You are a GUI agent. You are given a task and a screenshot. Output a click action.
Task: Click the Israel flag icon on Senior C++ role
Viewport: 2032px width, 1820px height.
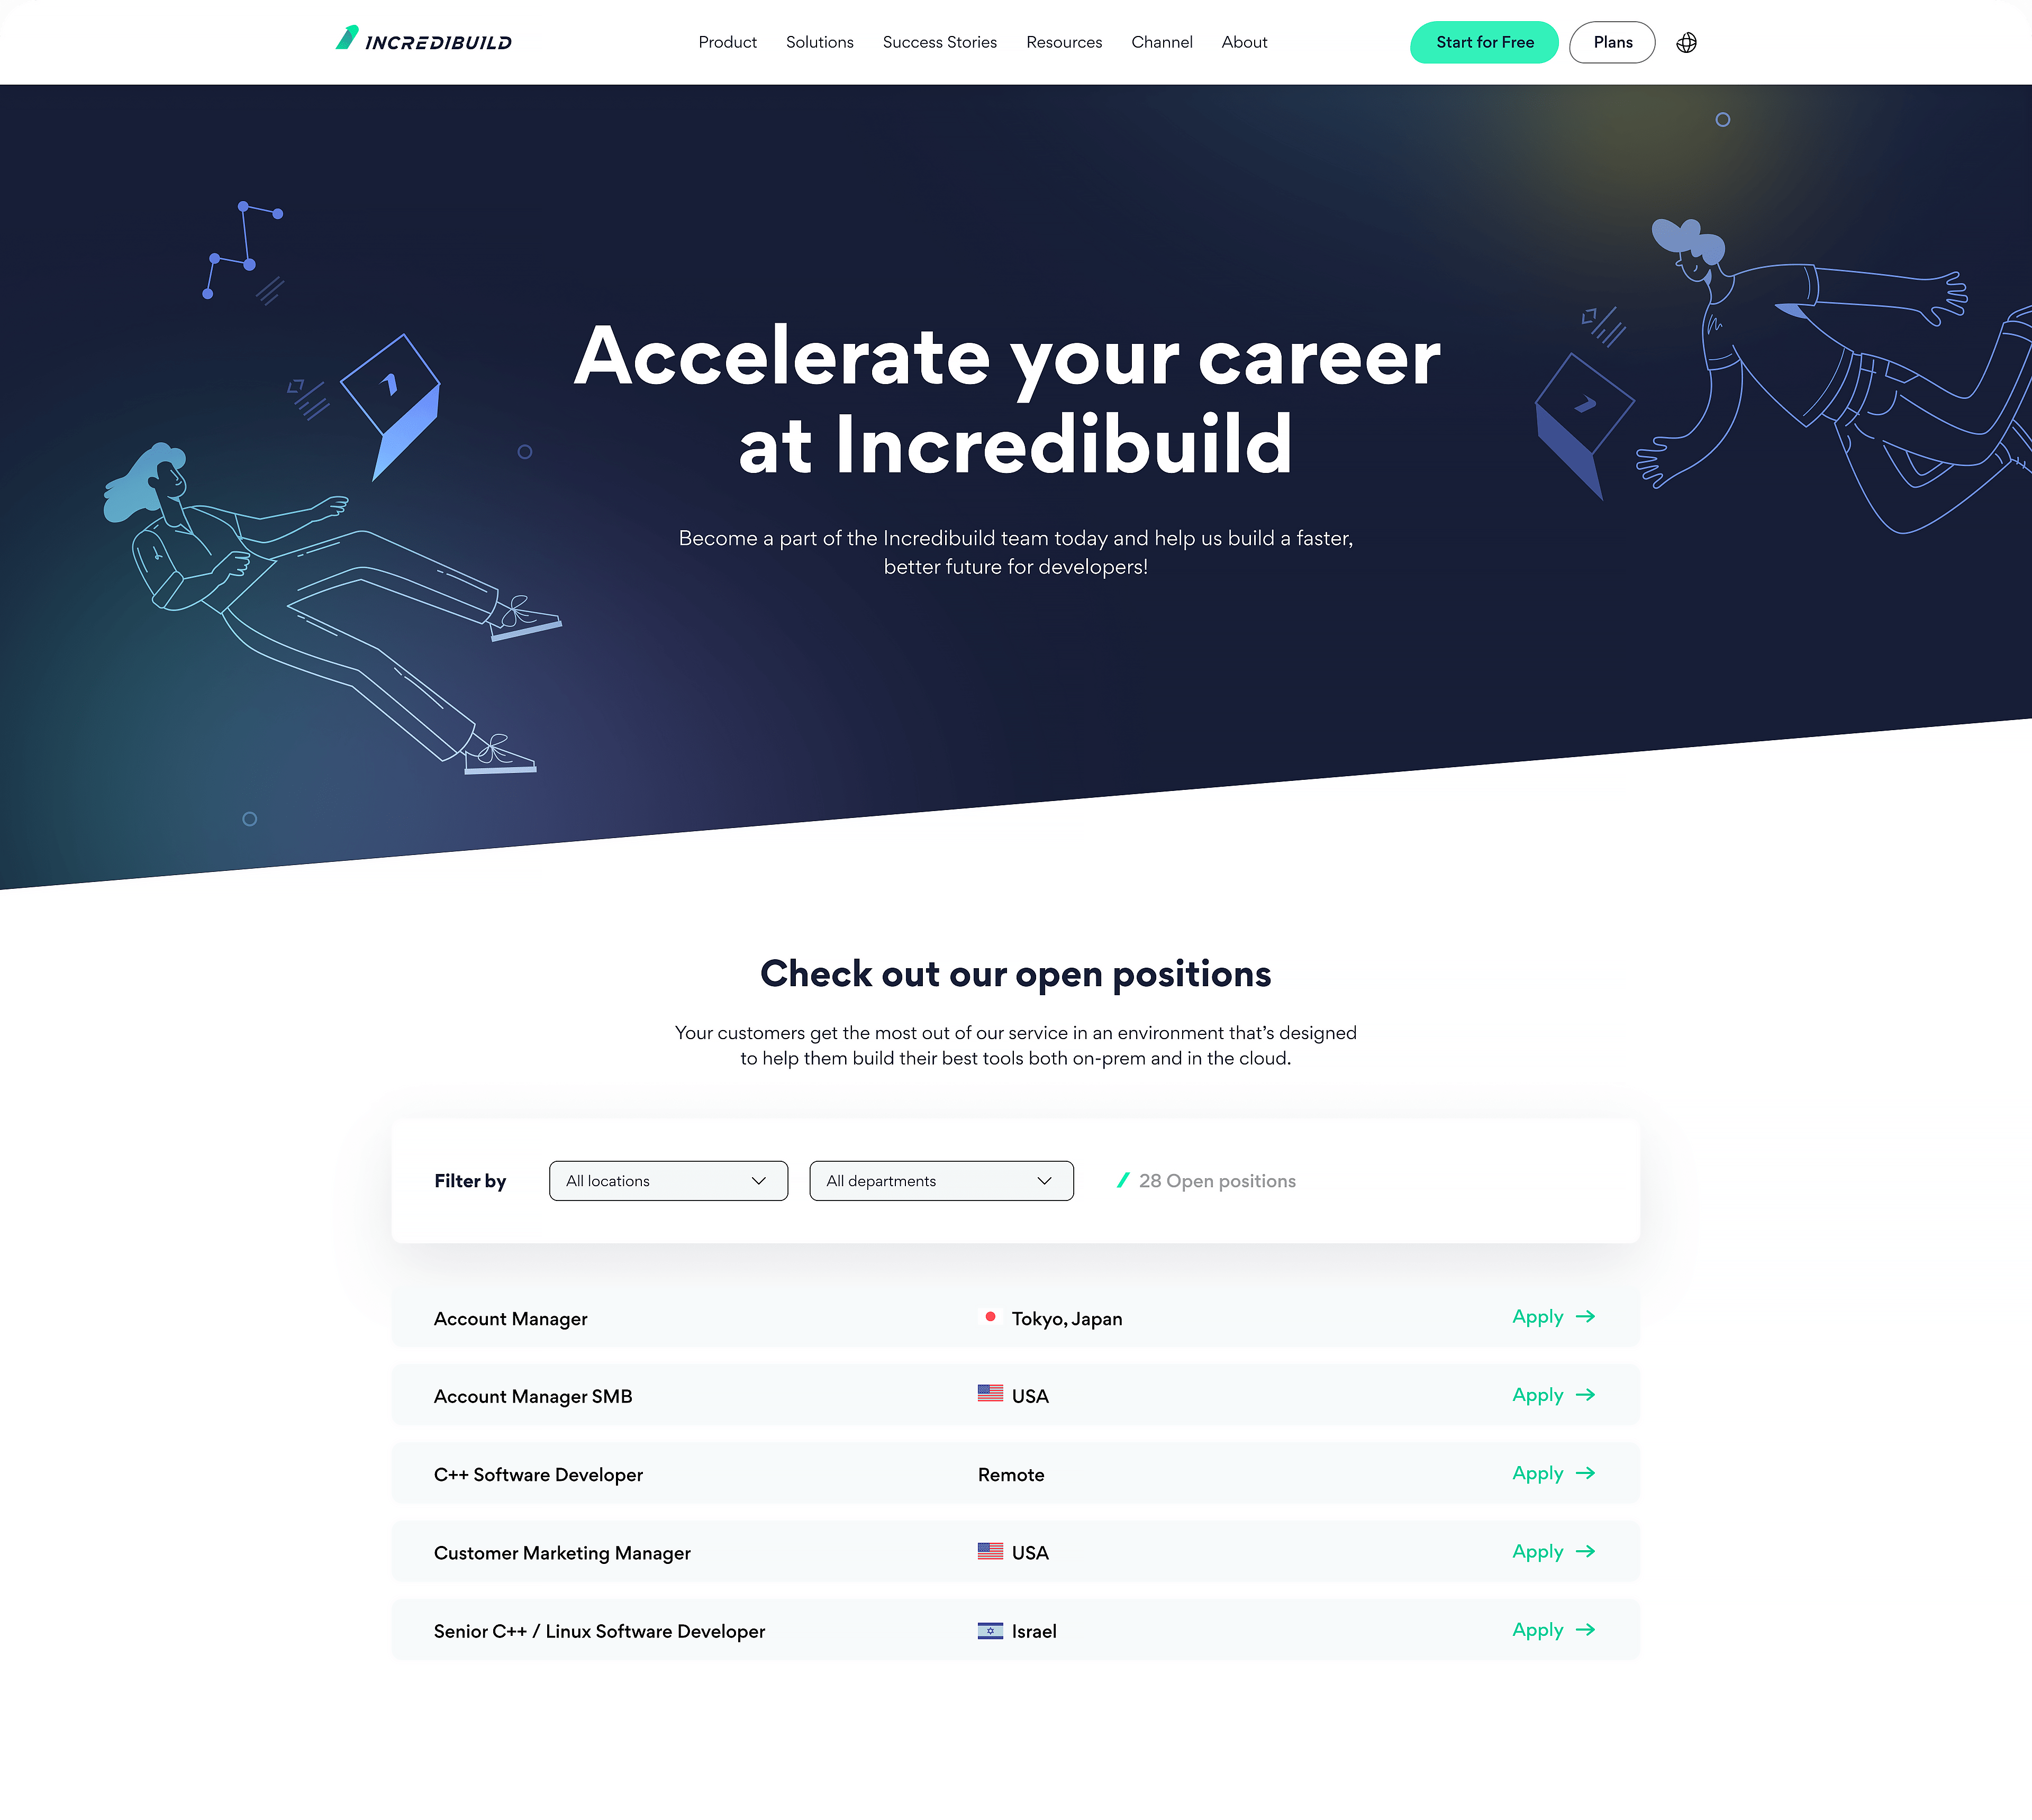click(x=989, y=1630)
